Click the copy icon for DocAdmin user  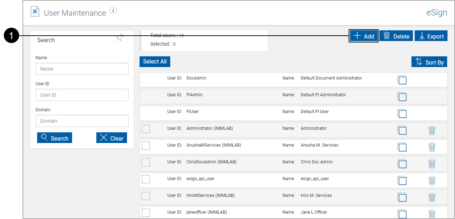[x=402, y=80]
